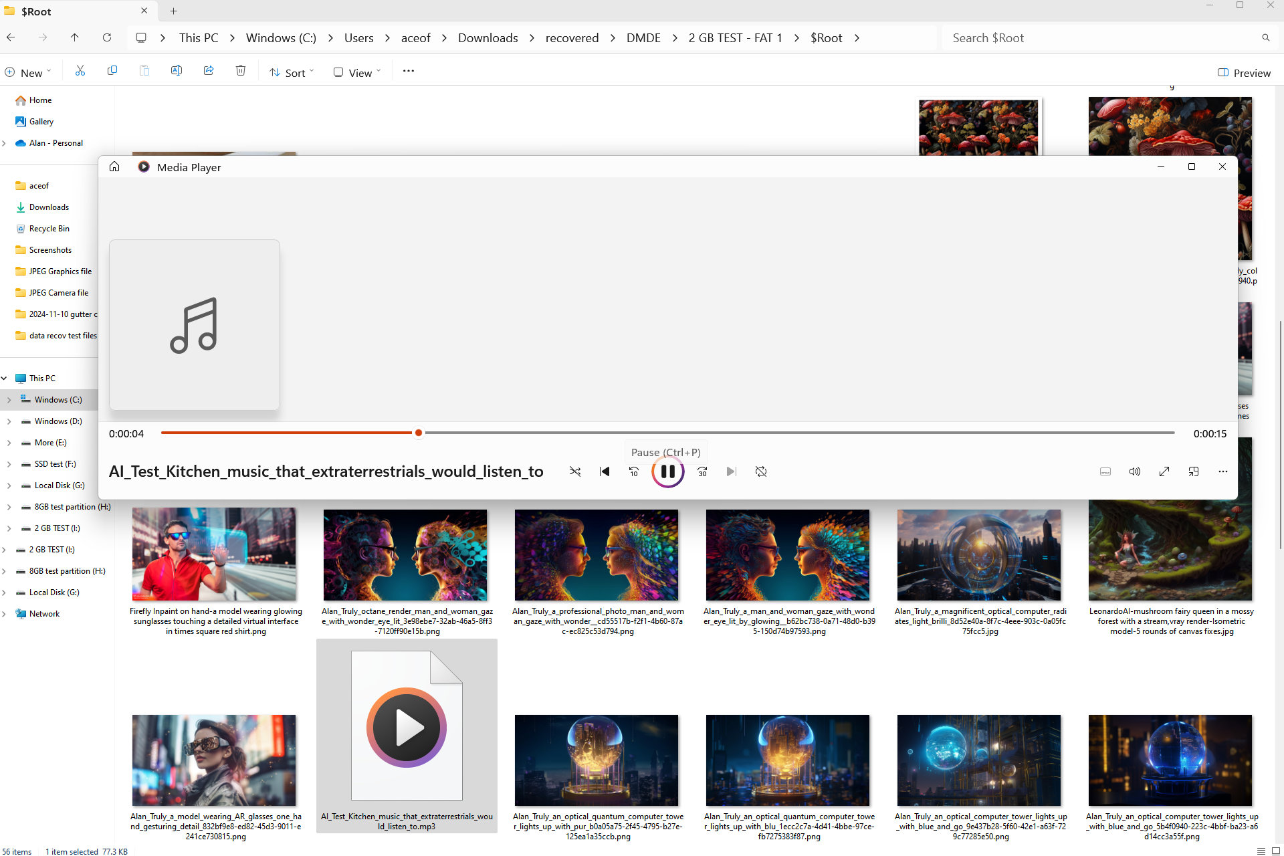Open the Sort menu in File Explorer toolbar
The image size is (1284, 856).
point(292,72)
